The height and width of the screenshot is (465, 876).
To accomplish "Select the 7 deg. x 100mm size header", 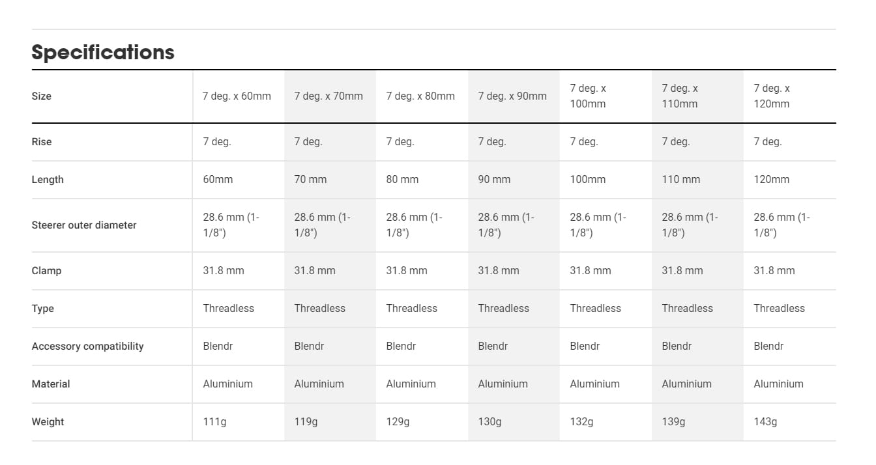I will (x=588, y=96).
